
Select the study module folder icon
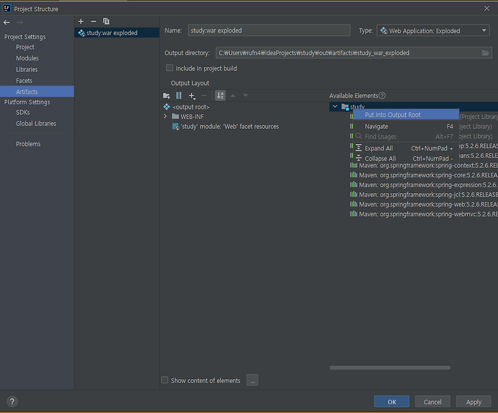(345, 107)
